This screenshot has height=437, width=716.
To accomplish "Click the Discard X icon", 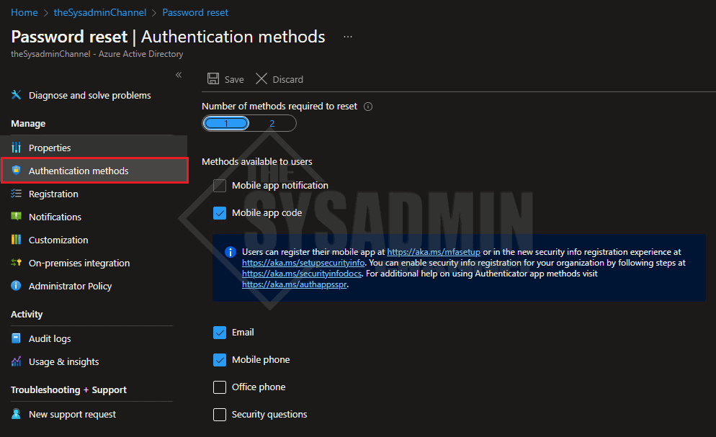I will 261,79.
